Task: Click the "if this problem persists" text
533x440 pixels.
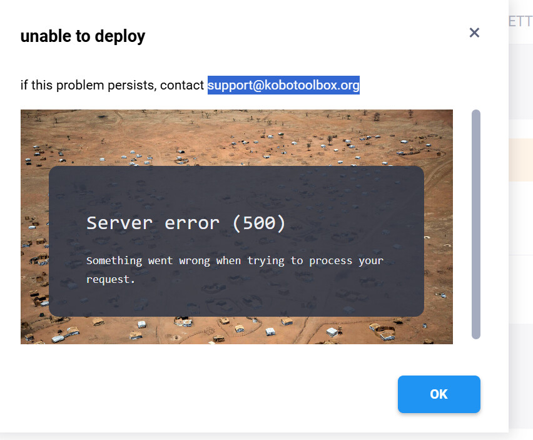Action: coord(88,84)
